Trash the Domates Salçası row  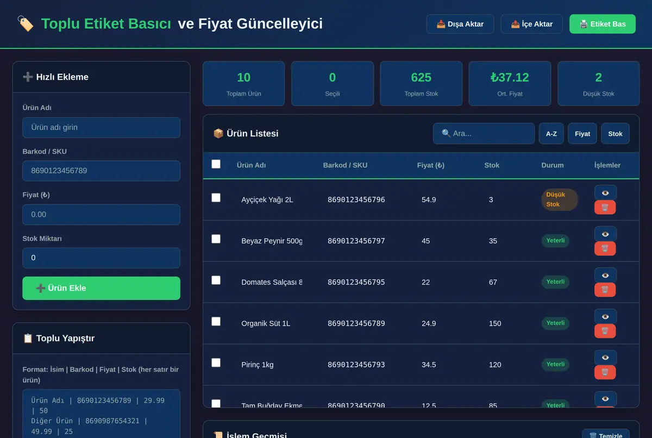605,290
